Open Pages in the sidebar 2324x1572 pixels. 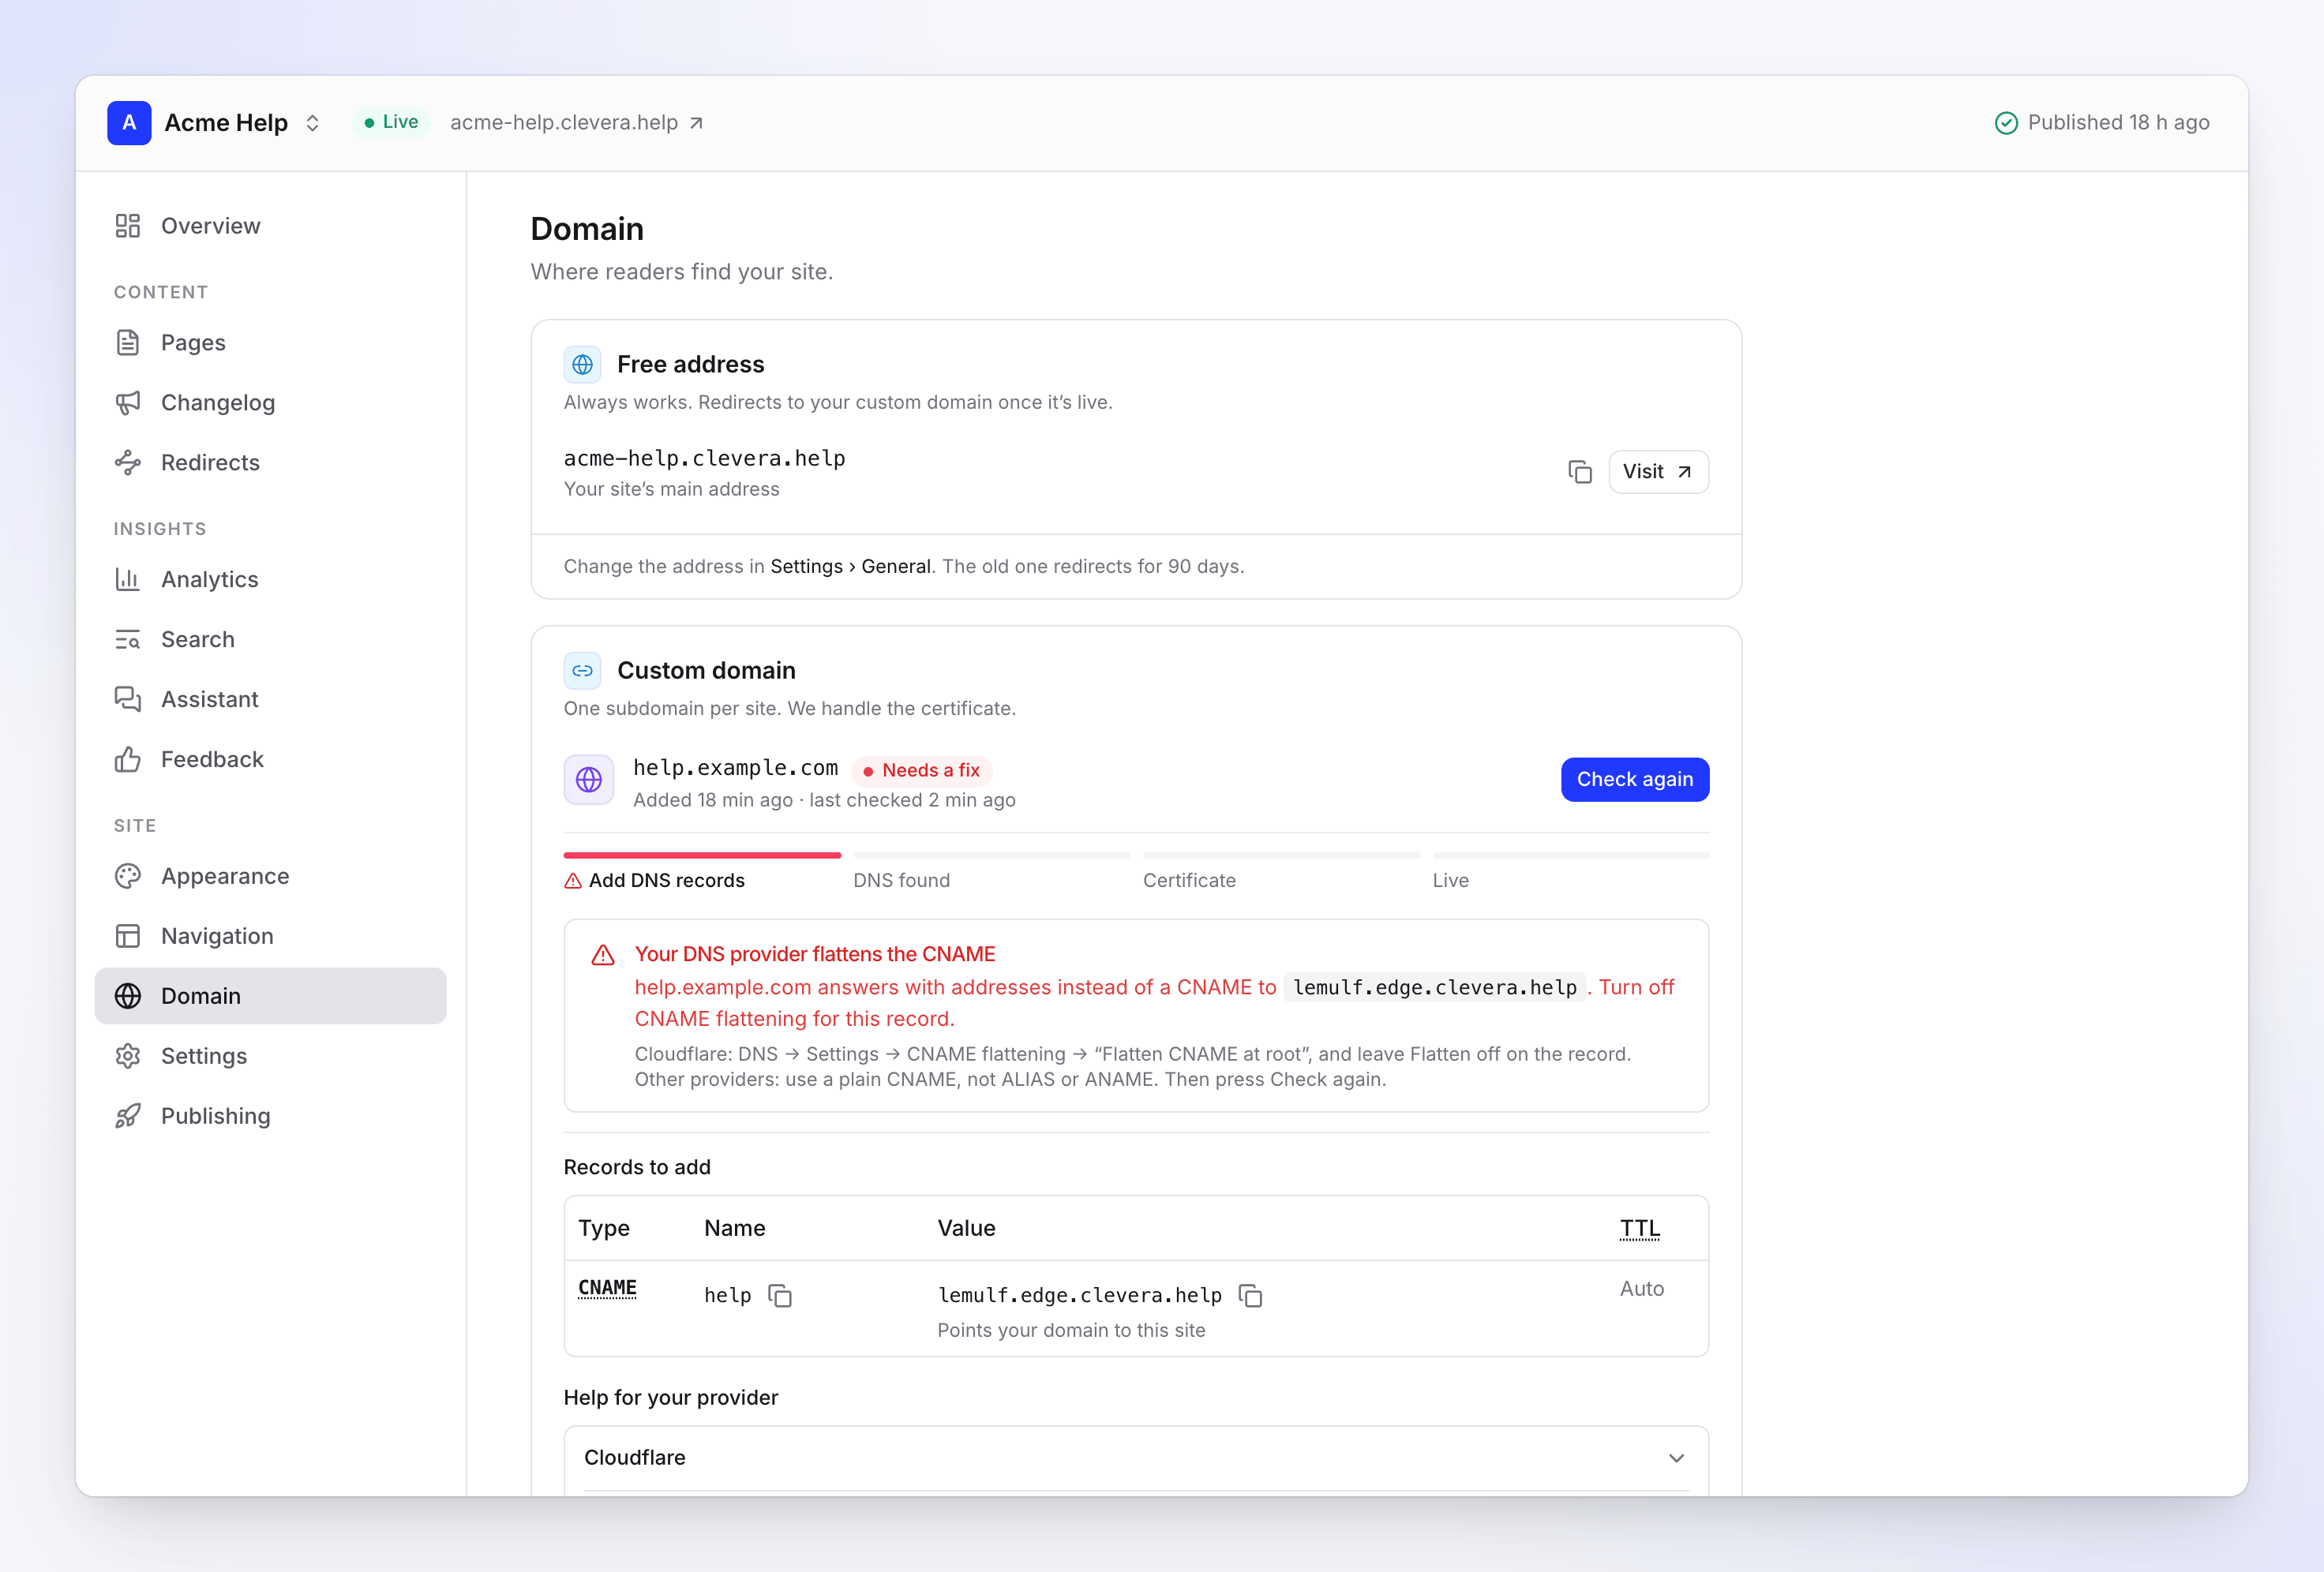click(x=270, y=343)
